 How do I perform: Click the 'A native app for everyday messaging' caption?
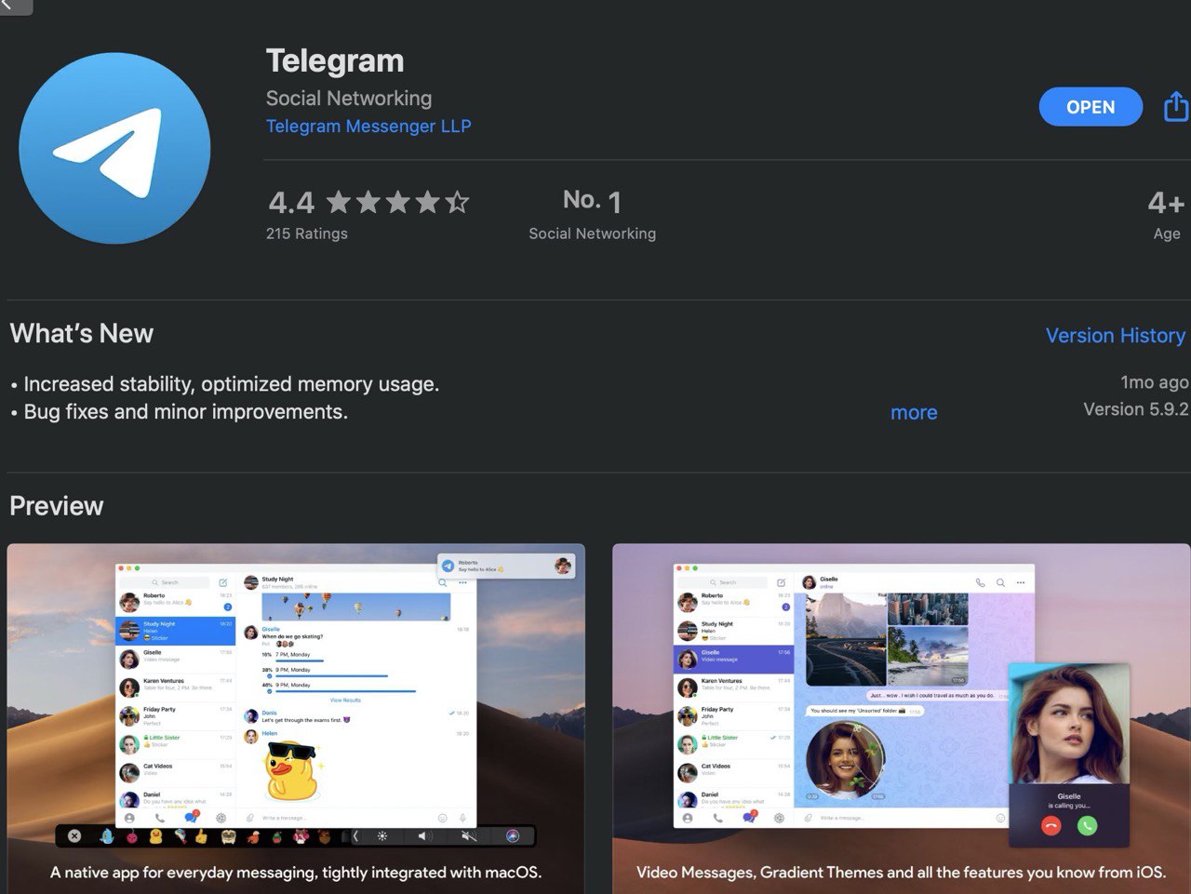pyautogui.click(x=296, y=873)
